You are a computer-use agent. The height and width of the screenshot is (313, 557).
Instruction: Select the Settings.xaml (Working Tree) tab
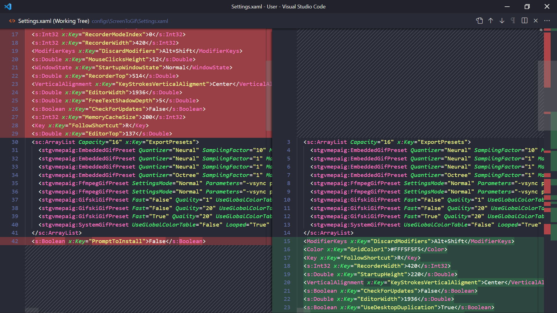point(54,21)
